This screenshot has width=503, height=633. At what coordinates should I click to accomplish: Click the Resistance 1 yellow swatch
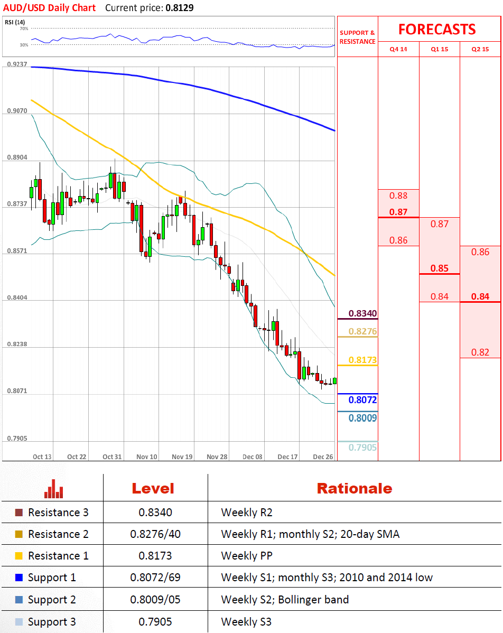19,556
